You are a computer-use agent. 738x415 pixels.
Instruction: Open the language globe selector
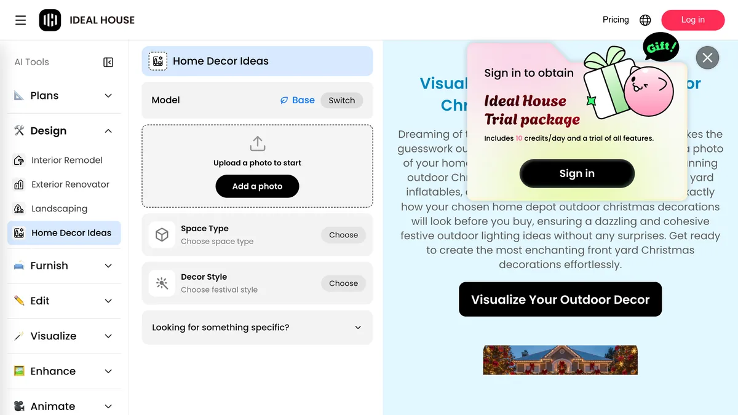[x=645, y=20]
